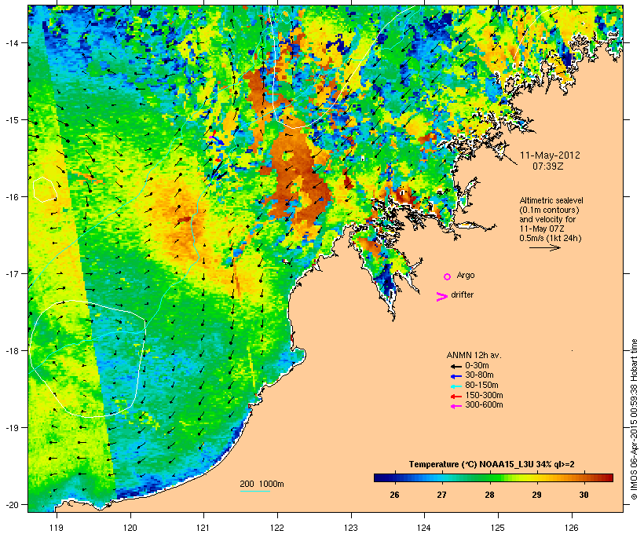Click the longitude axis label 119
The height and width of the screenshot is (534, 644).
click(x=57, y=528)
